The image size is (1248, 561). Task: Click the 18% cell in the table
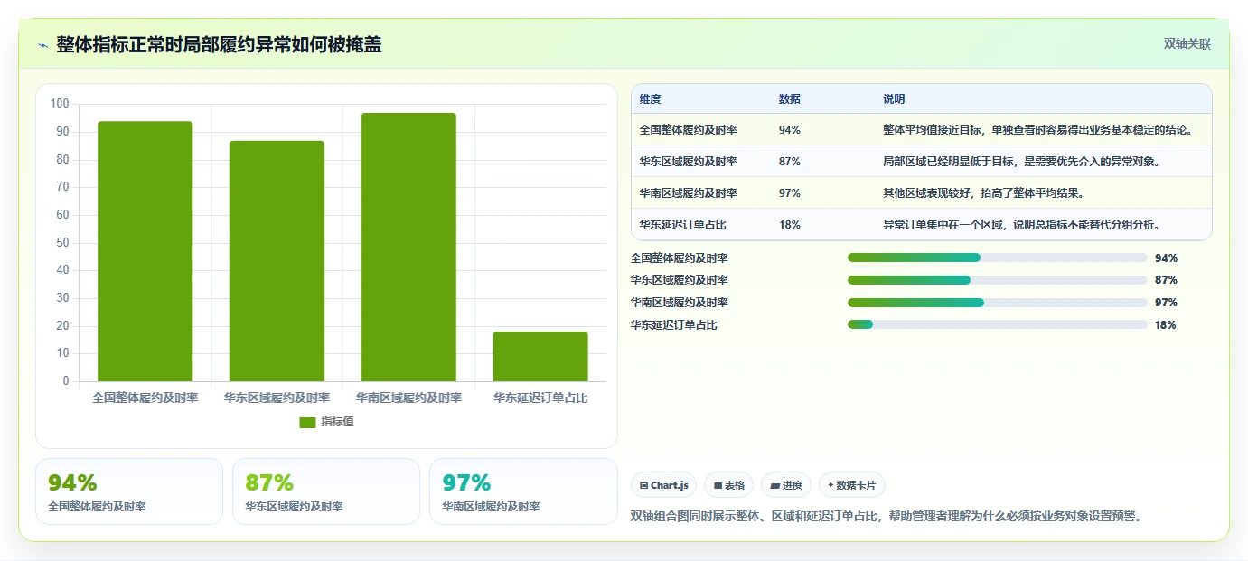pyautogui.click(x=789, y=225)
